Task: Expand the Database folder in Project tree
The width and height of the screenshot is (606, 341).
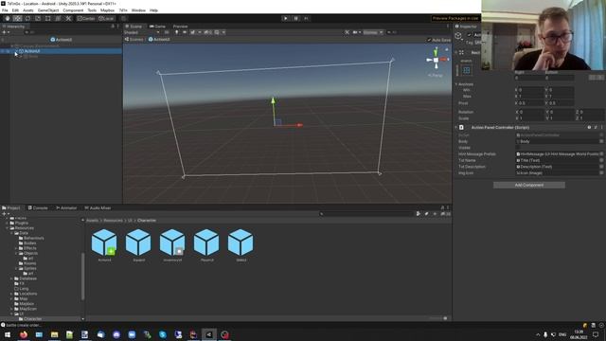Action: 12,278
